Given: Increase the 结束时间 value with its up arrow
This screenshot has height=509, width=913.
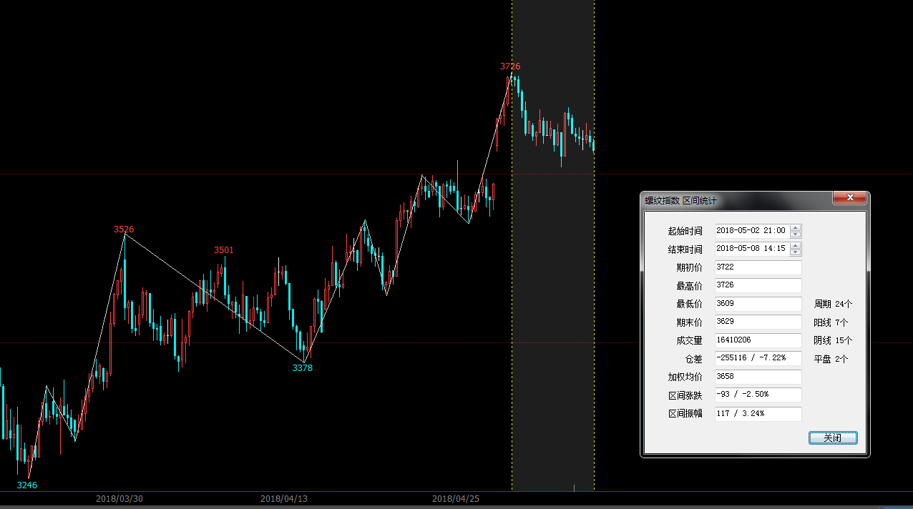Looking at the screenshot, I should click(x=796, y=246).
